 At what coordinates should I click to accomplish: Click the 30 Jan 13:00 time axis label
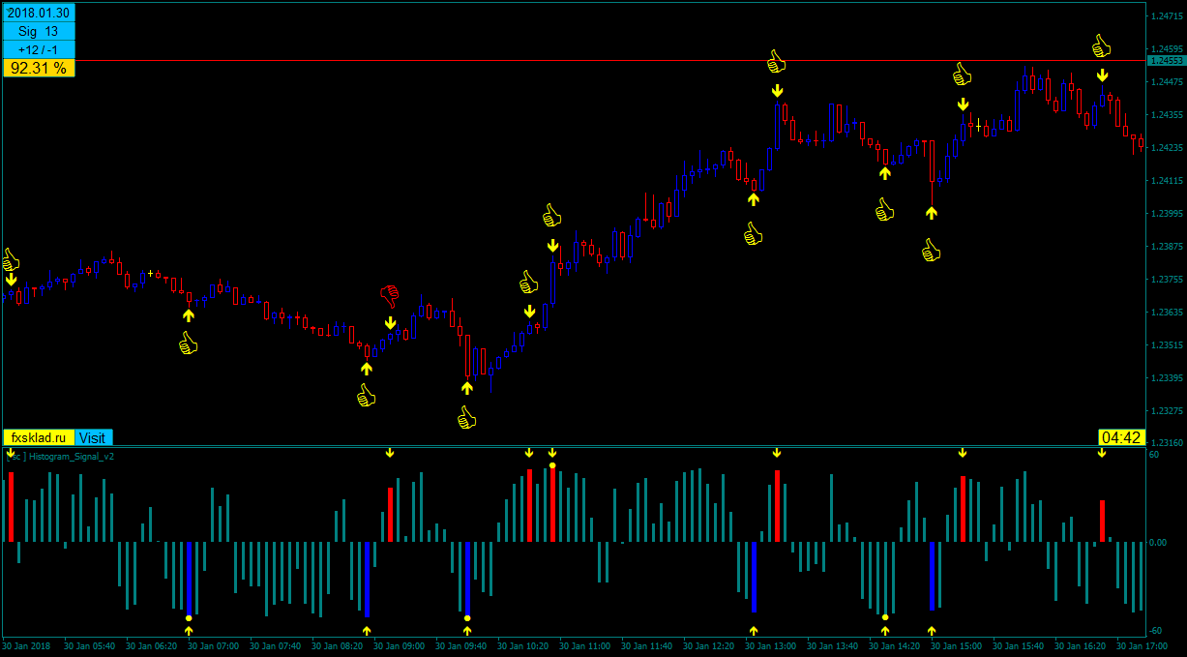coord(772,645)
